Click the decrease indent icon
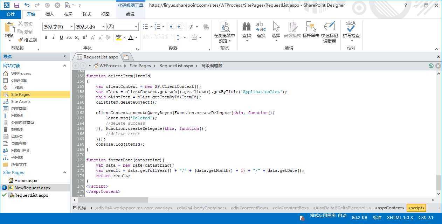The height and width of the screenshot is (224, 442). [172, 27]
